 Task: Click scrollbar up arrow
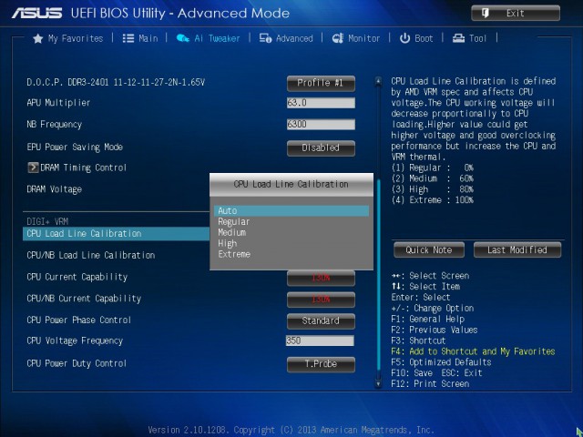[378, 80]
